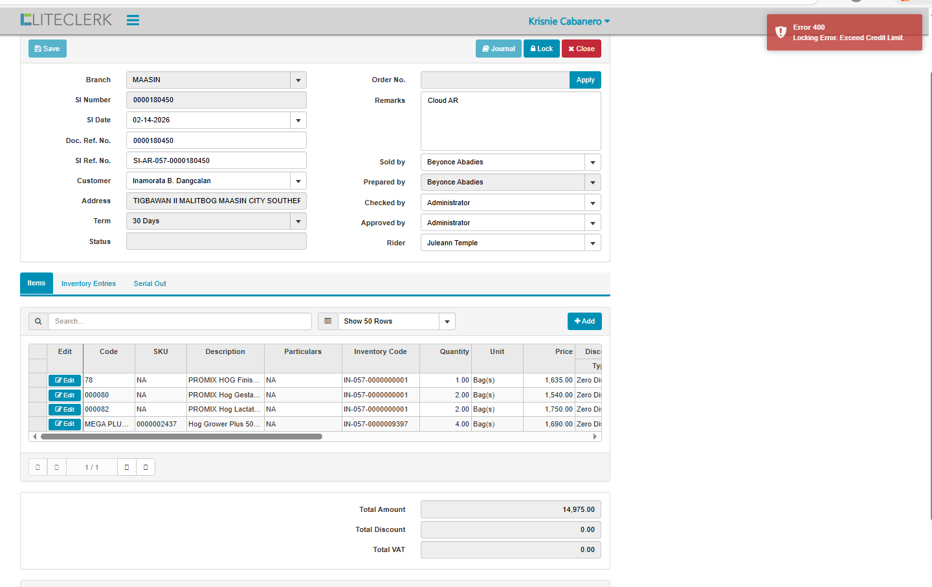This screenshot has height=587, width=932.
Task: Open the hamburger menu icon
Action: (x=133, y=20)
